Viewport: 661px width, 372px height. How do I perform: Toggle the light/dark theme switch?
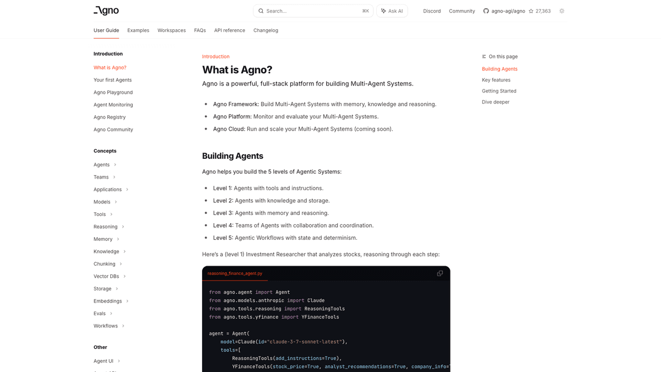(562, 11)
